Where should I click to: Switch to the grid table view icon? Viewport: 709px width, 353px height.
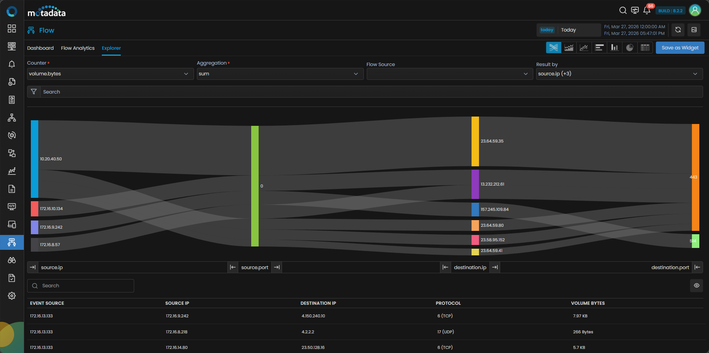645,48
